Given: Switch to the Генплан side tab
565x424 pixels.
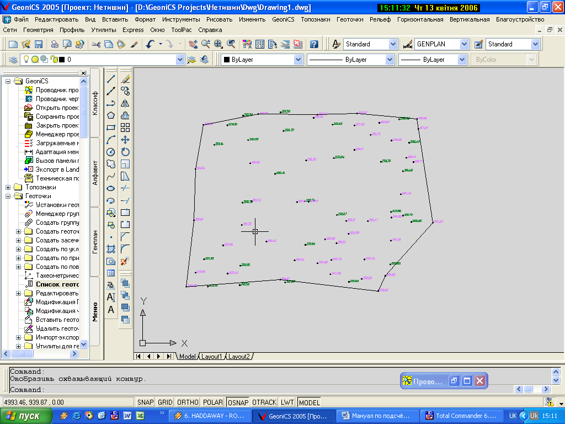Looking at the screenshot, I should point(95,242).
